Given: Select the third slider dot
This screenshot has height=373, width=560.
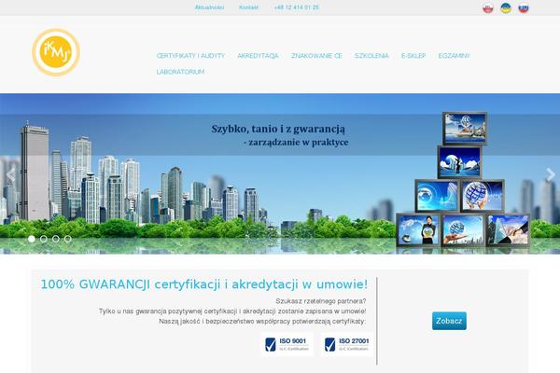Looking at the screenshot, I should pyautogui.click(x=55, y=240).
